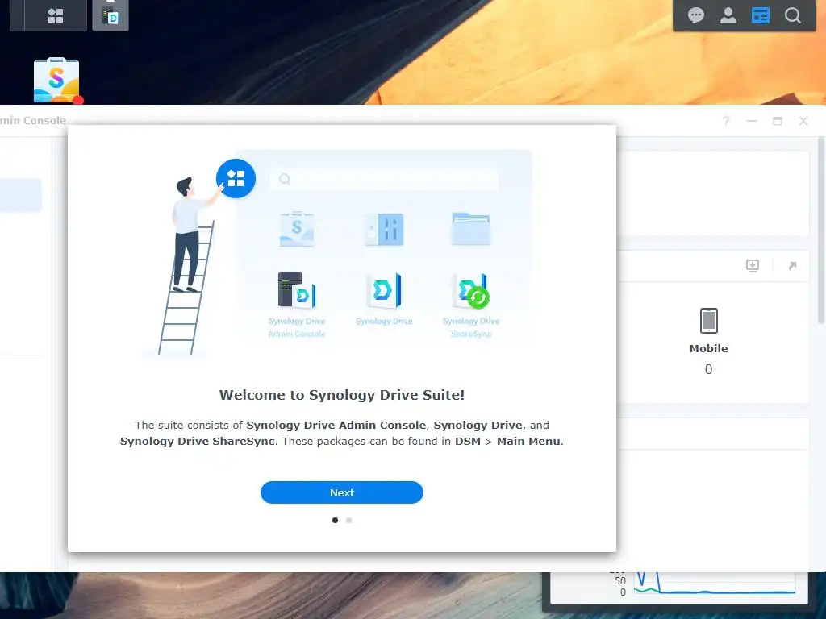Maximize the Admin Console window

click(778, 121)
